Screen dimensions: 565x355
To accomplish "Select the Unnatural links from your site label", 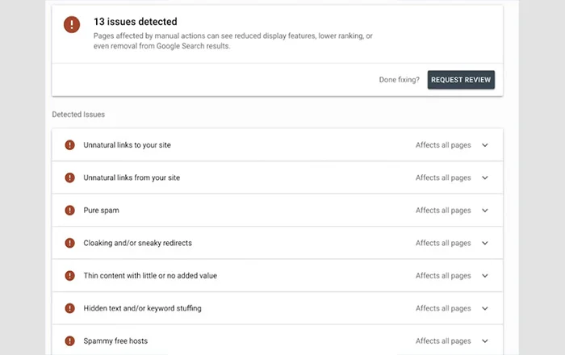I will [x=132, y=177].
